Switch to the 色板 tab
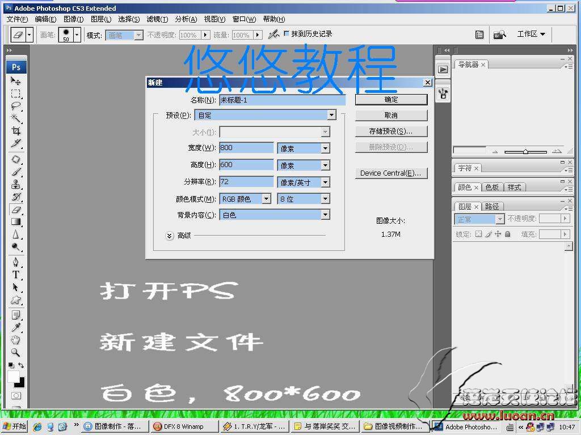This screenshot has width=581, height=435. pos(492,187)
